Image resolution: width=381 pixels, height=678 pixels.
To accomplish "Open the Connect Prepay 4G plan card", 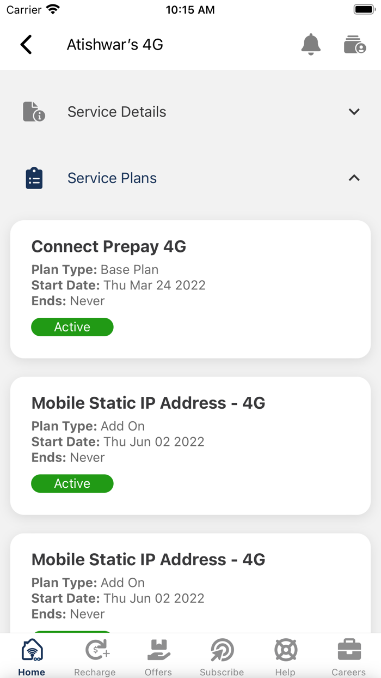I will tap(190, 289).
